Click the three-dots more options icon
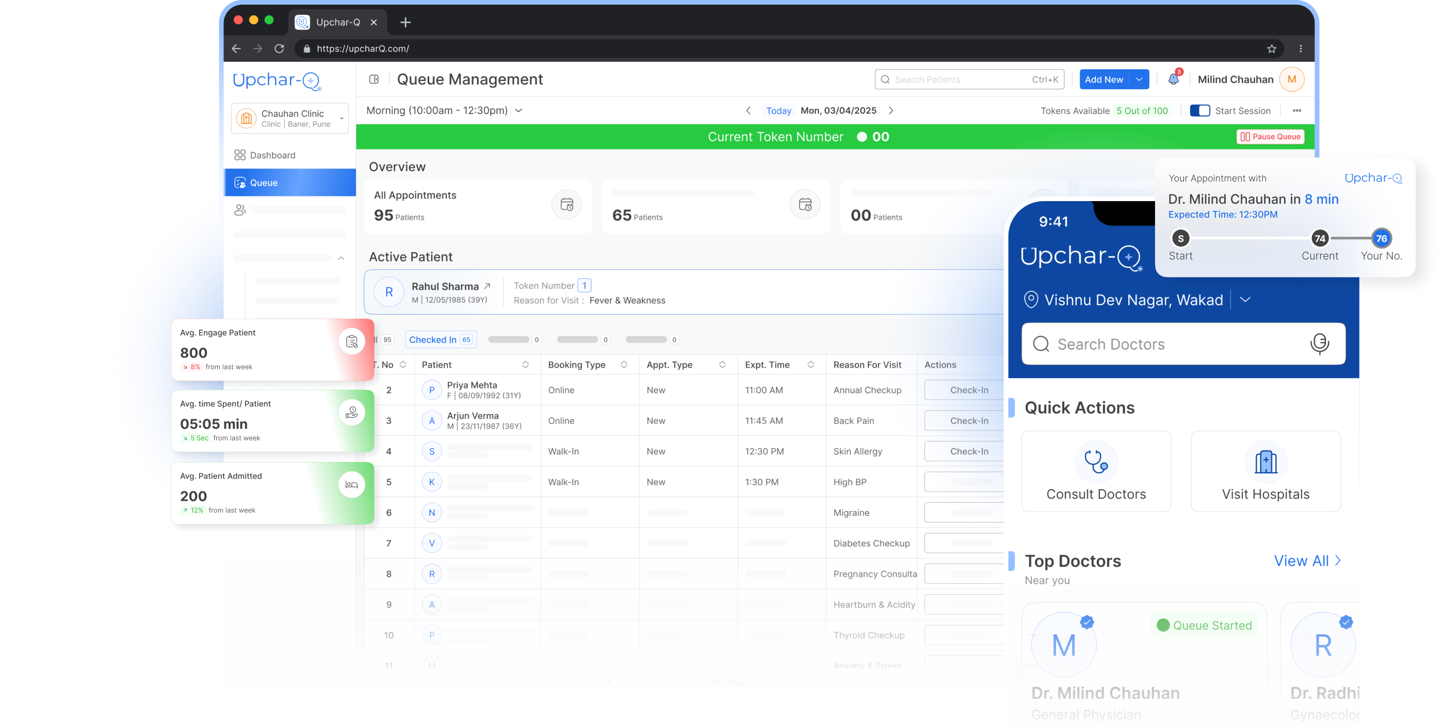The image size is (1444, 724). [x=1296, y=110]
